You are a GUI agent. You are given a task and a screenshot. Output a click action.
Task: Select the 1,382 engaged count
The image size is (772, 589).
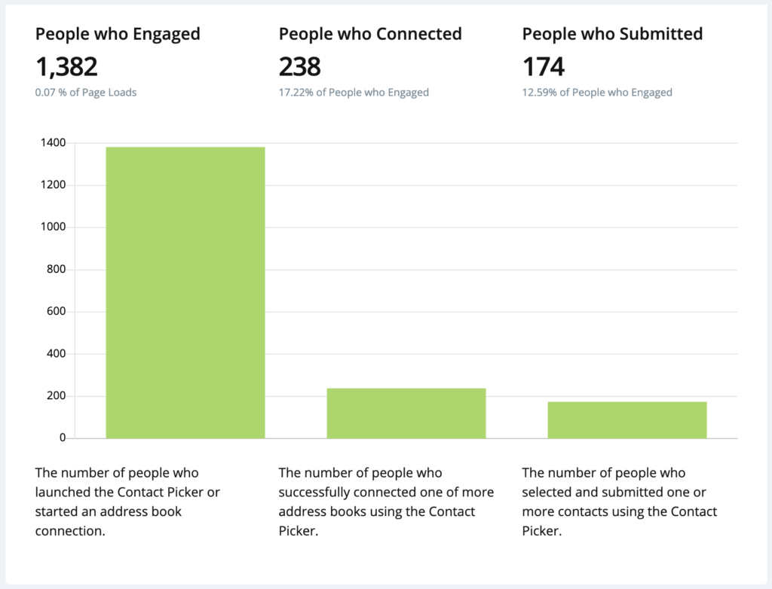(x=66, y=67)
